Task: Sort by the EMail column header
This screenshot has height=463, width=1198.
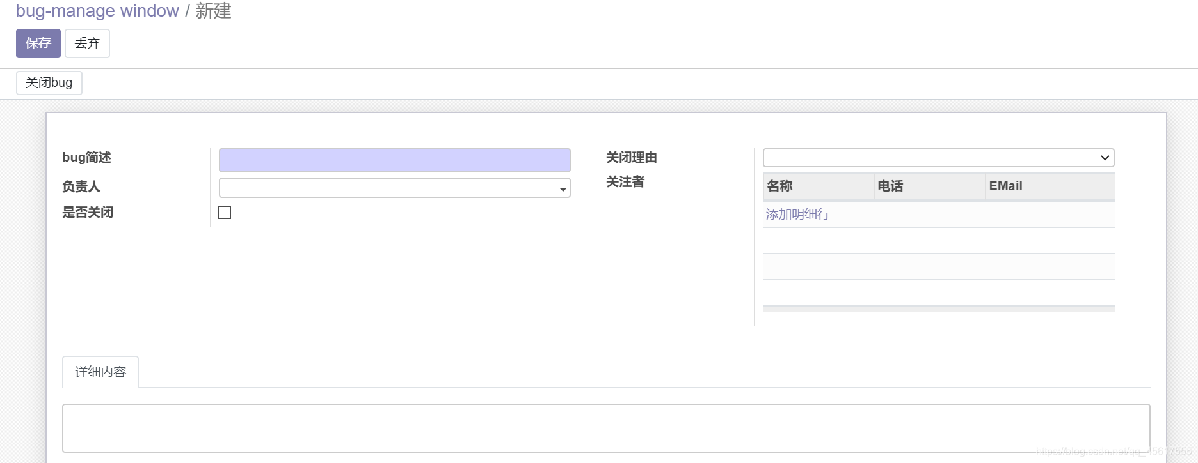Action: pos(1050,186)
